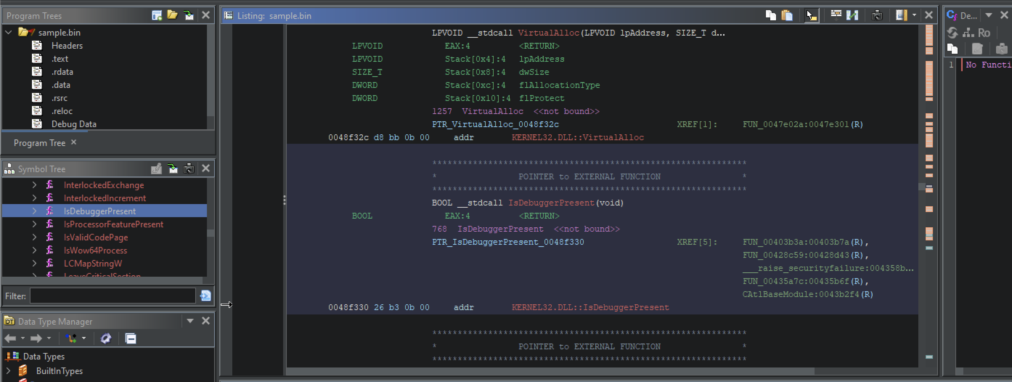Click the Listing overview color margin bar
This screenshot has width=1012, height=382.
point(929,196)
